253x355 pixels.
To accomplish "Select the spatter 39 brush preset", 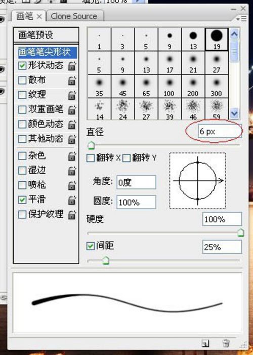I will click(170, 109).
